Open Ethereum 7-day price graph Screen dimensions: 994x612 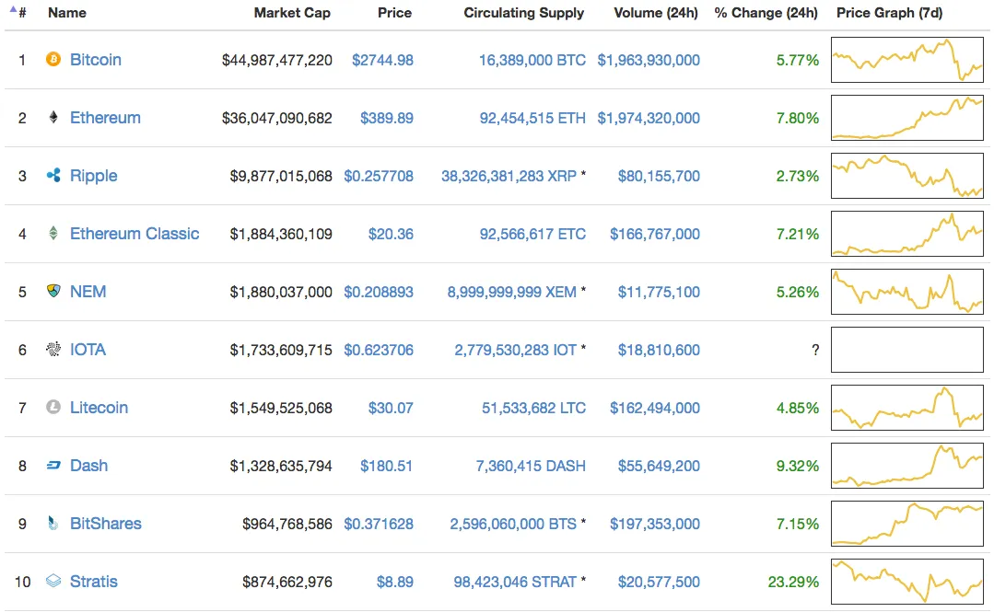[x=907, y=118]
